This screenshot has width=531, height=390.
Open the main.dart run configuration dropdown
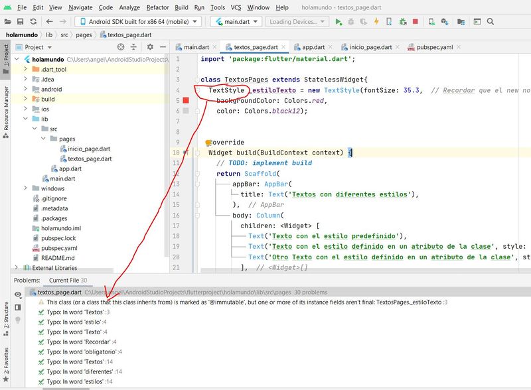[x=236, y=22]
